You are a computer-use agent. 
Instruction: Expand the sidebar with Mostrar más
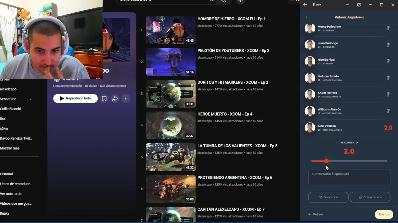[x=10, y=148]
